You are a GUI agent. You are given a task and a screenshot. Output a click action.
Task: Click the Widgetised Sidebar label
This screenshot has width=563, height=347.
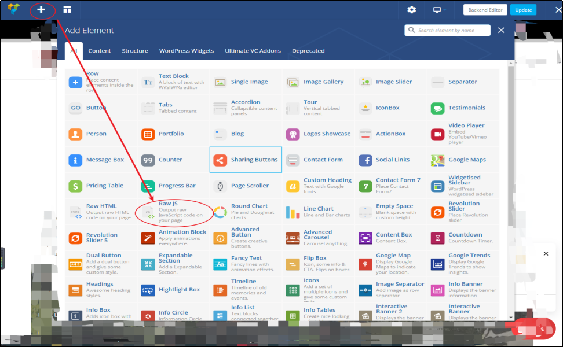[465, 180]
